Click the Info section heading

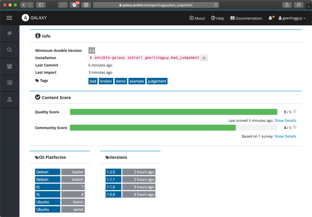click(43, 36)
